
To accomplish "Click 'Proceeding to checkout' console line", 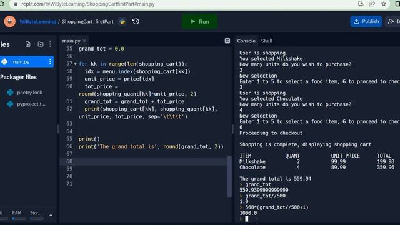I will [x=271, y=133].
